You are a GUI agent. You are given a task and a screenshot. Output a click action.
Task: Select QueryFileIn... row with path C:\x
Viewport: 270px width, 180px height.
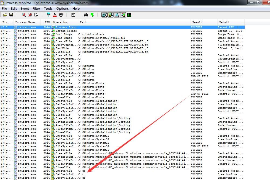point(122,178)
